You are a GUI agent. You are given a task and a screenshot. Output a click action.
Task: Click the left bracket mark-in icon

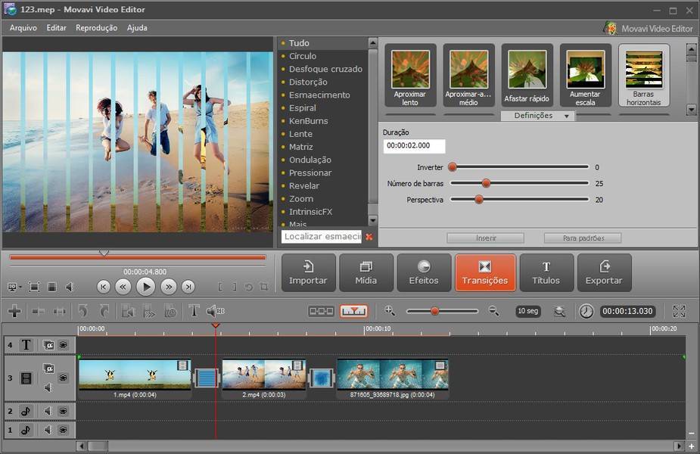point(220,287)
